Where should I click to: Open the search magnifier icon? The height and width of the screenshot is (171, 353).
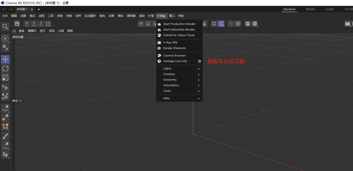[x=5, y=26]
